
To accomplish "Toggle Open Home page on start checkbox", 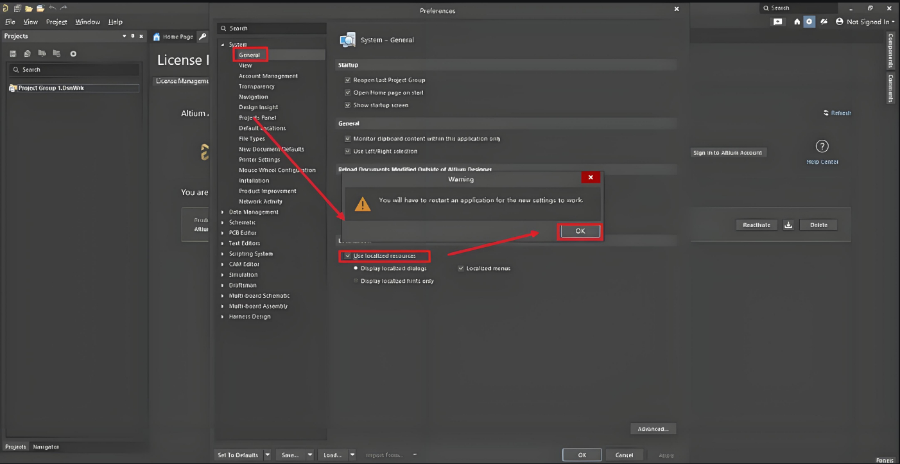I will [x=348, y=92].
